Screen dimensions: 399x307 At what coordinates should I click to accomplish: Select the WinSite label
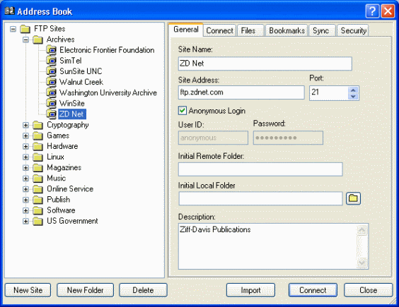pos(71,103)
